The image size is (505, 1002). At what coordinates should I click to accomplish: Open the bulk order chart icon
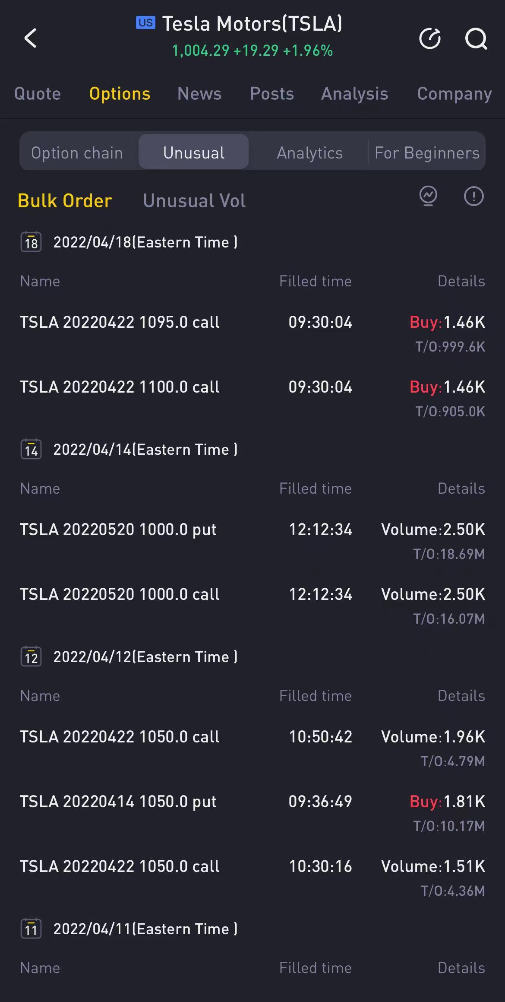tap(428, 197)
